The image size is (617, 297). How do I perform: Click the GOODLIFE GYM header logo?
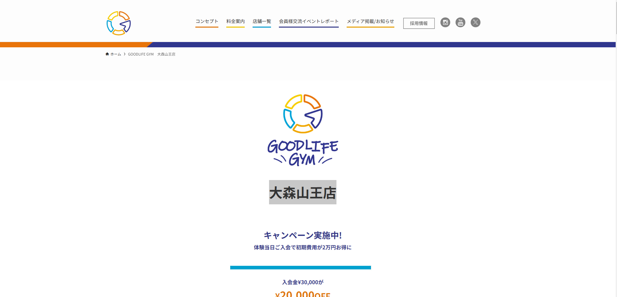click(x=119, y=23)
